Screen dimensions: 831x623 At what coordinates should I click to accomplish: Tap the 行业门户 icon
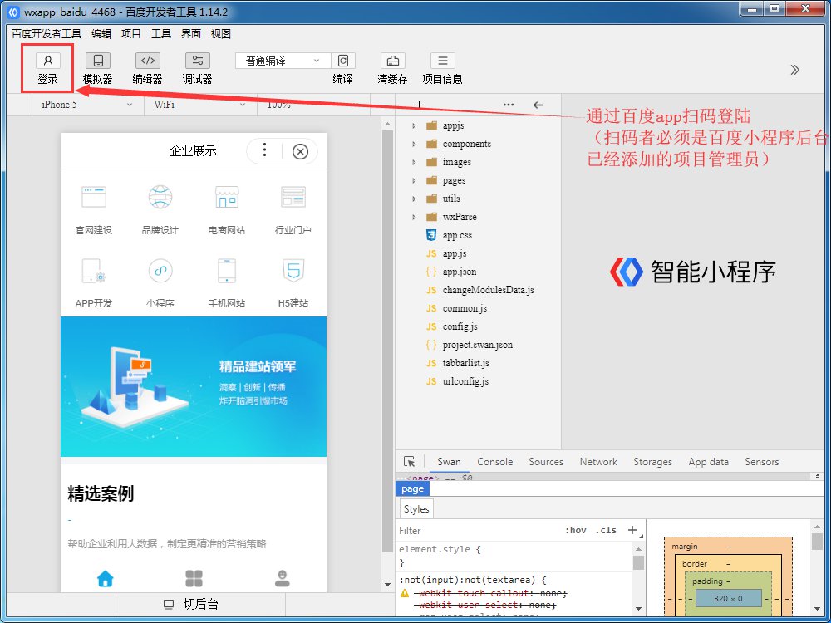click(x=293, y=197)
